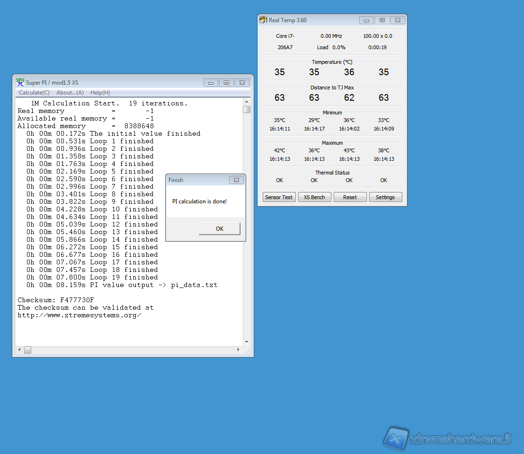Click the Super PI vertical scrollbar down arrow
The image size is (524, 454).
tap(247, 342)
